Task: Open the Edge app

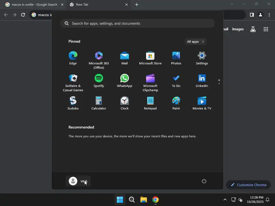Action: 73,58
